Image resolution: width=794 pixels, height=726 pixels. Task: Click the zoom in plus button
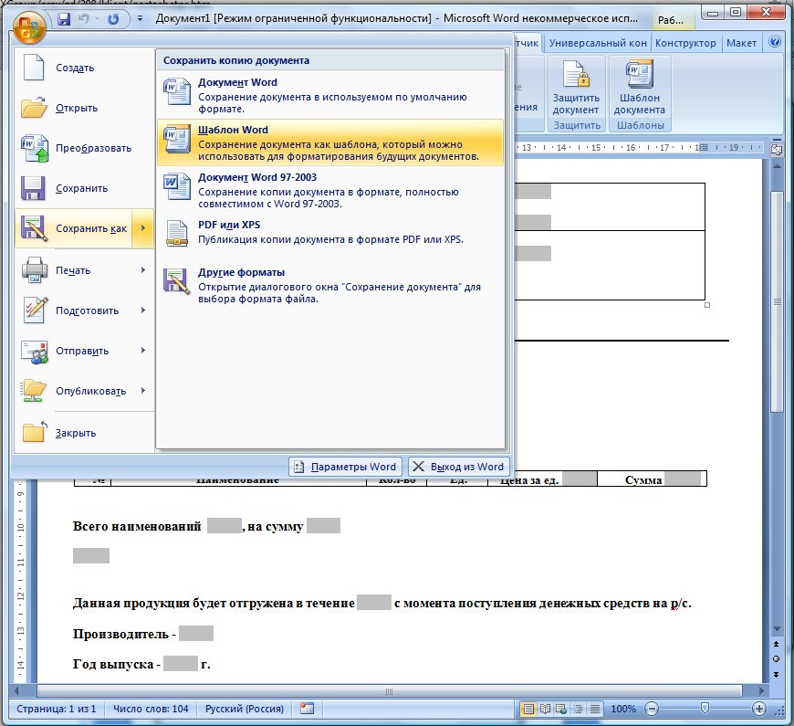[x=759, y=709]
